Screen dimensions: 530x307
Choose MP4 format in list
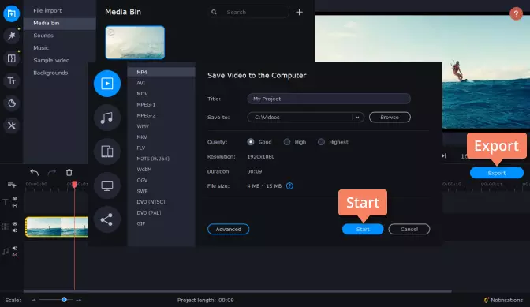click(x=162, y=72)
